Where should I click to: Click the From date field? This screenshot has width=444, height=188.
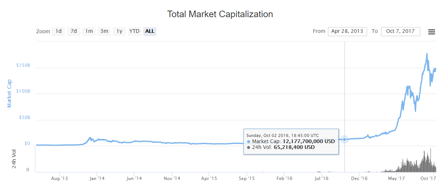[x=347, y=31]
